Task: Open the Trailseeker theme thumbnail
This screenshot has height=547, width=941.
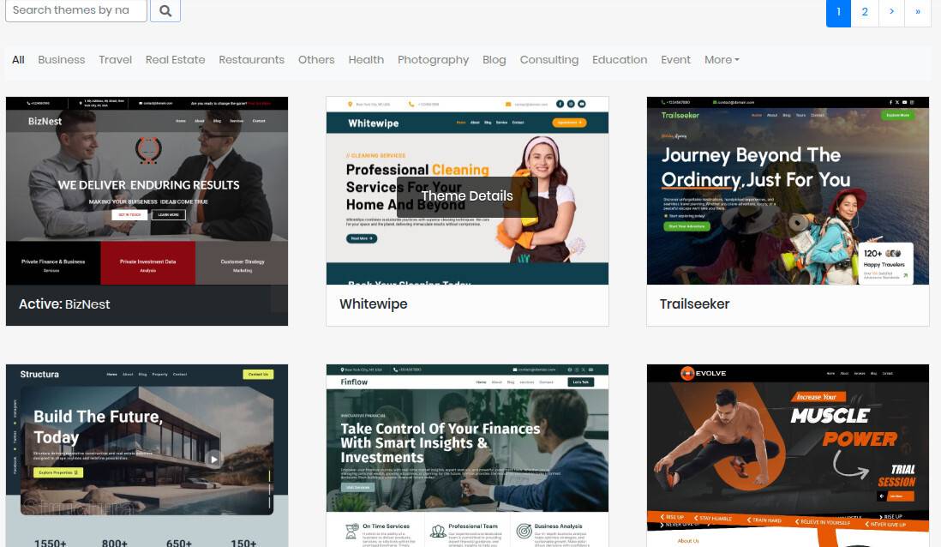Action: tap(787, 190)
